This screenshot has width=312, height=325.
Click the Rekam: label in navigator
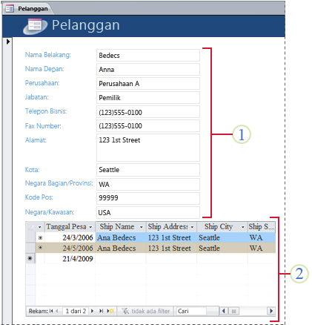click(38, 311)
